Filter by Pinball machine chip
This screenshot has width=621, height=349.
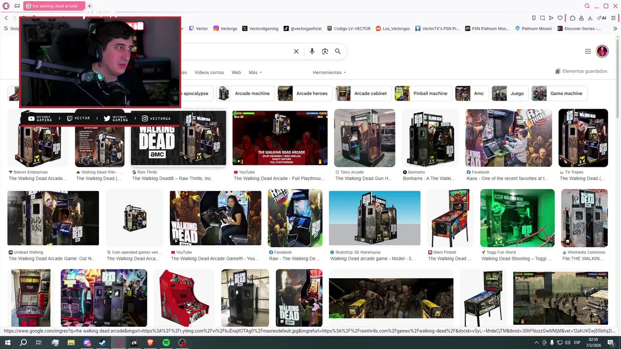pyautogui.click(x=424, y=94)
